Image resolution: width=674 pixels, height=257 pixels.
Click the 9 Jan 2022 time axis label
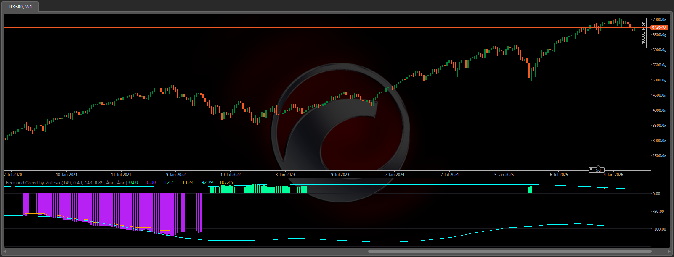(175, 174)
